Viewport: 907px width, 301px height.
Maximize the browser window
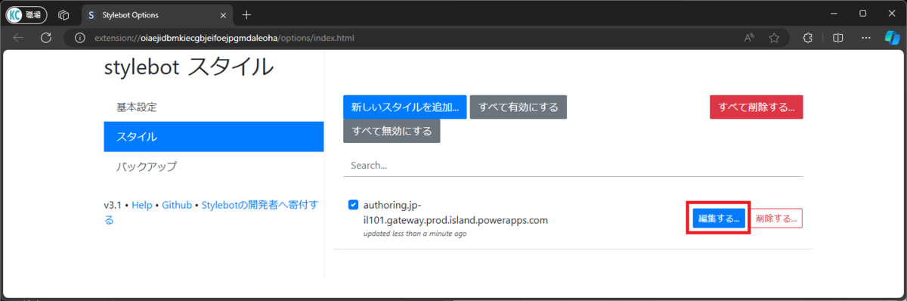[862, 14]
